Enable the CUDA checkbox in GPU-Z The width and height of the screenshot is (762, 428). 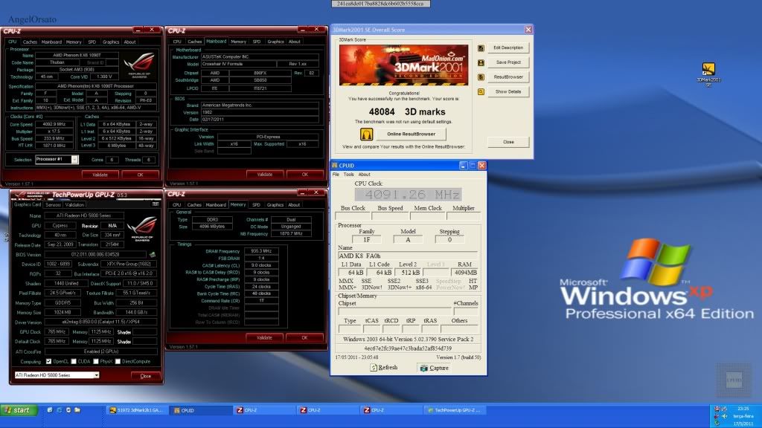(x=74, y=362)
